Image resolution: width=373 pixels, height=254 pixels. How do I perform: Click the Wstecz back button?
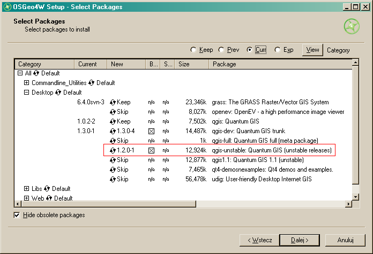pyautogui.click(x=259, y=240)
